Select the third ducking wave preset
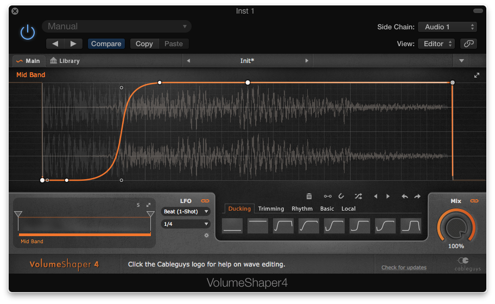495x304 pixels. [283, 226]
